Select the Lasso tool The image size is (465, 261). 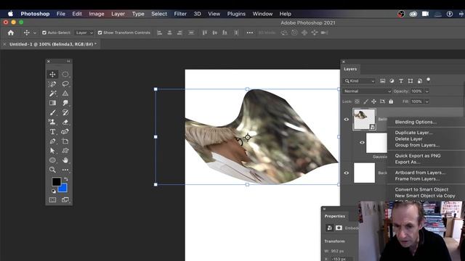point(65,84)
